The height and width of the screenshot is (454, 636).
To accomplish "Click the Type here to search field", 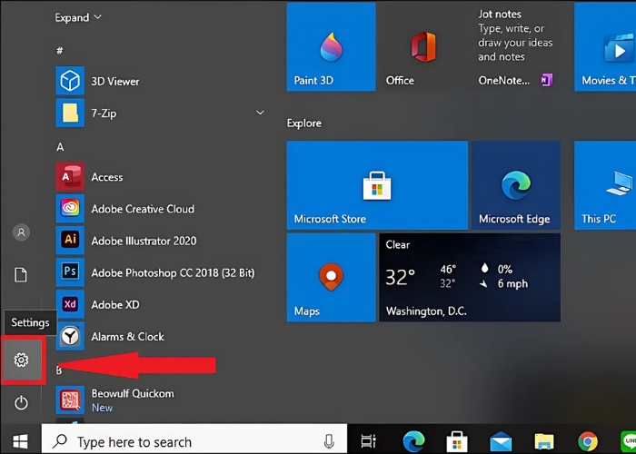I will click(182, 441).
